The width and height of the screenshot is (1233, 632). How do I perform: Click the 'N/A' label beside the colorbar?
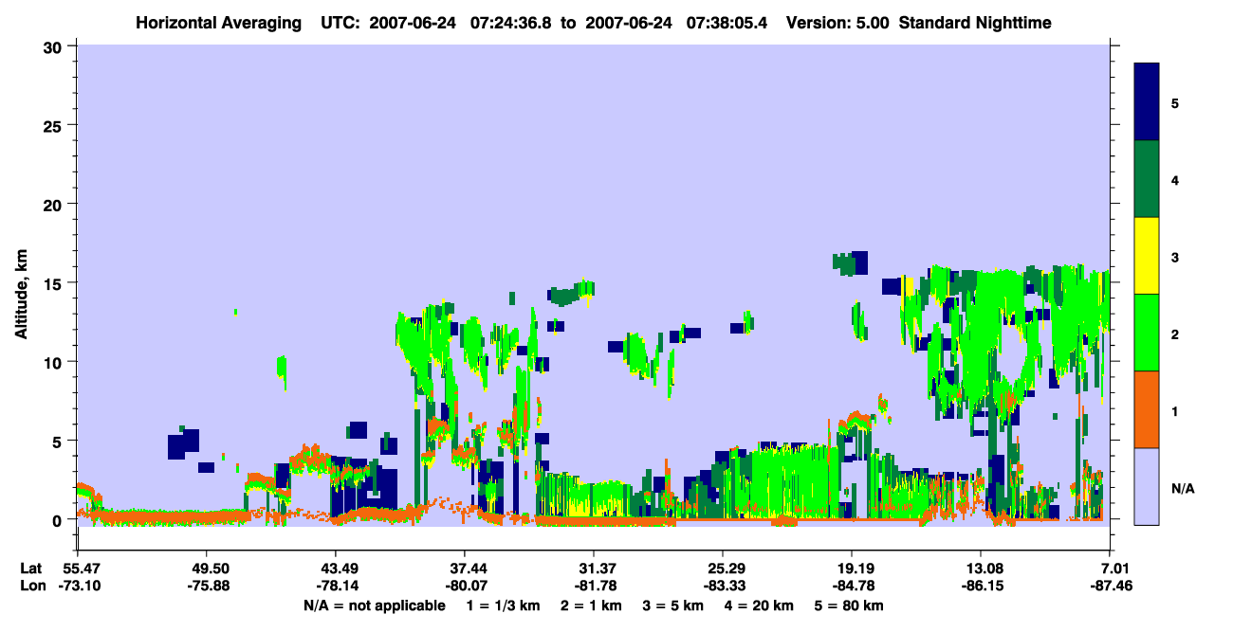1183,489
